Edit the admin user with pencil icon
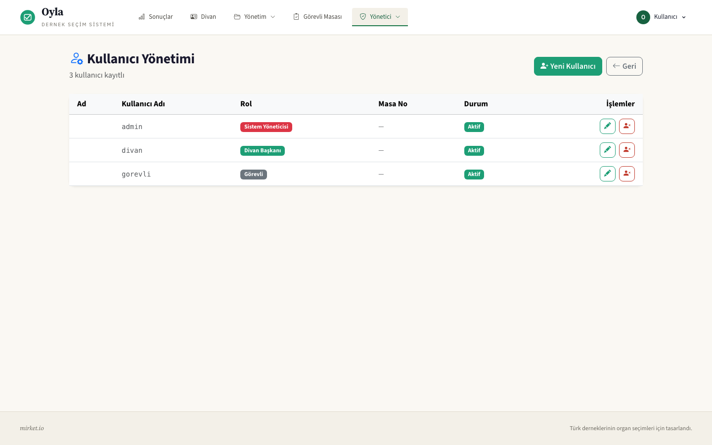Viewport: 712px width, 445px height. click(x=608, y=127)
